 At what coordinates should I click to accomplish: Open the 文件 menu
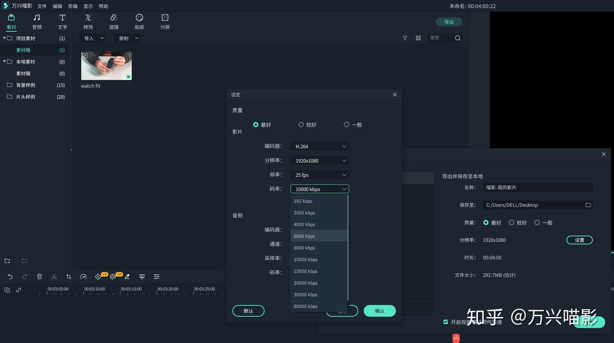coord(42,6)
